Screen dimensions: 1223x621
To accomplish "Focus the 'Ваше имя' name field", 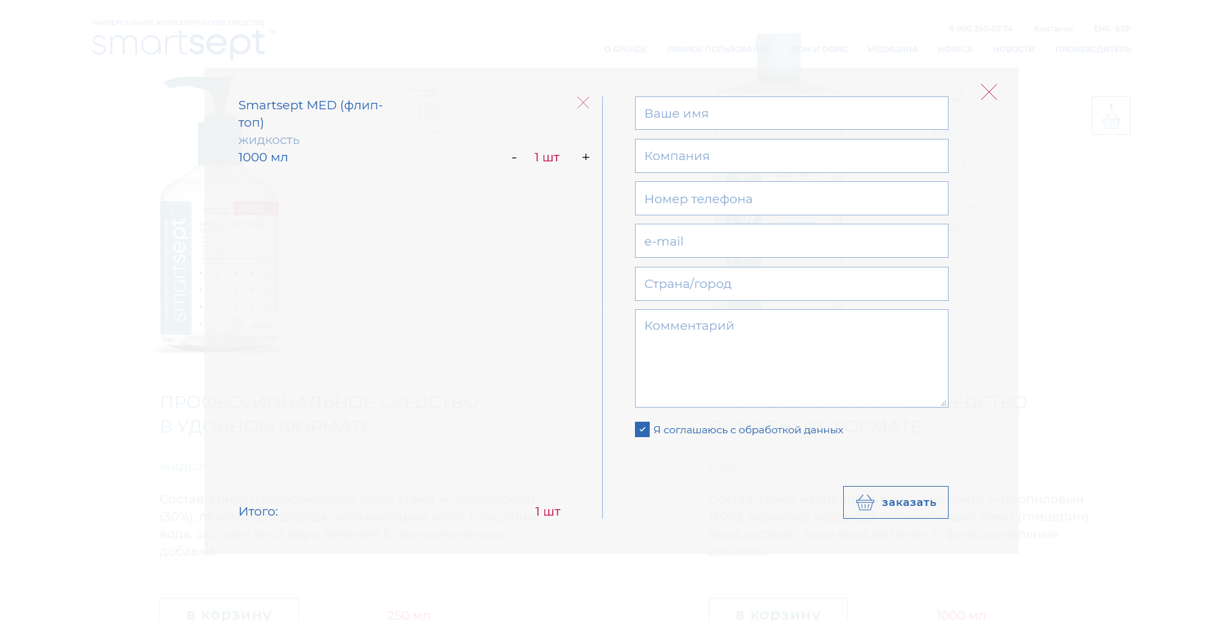I will click(x=791, y=113).
